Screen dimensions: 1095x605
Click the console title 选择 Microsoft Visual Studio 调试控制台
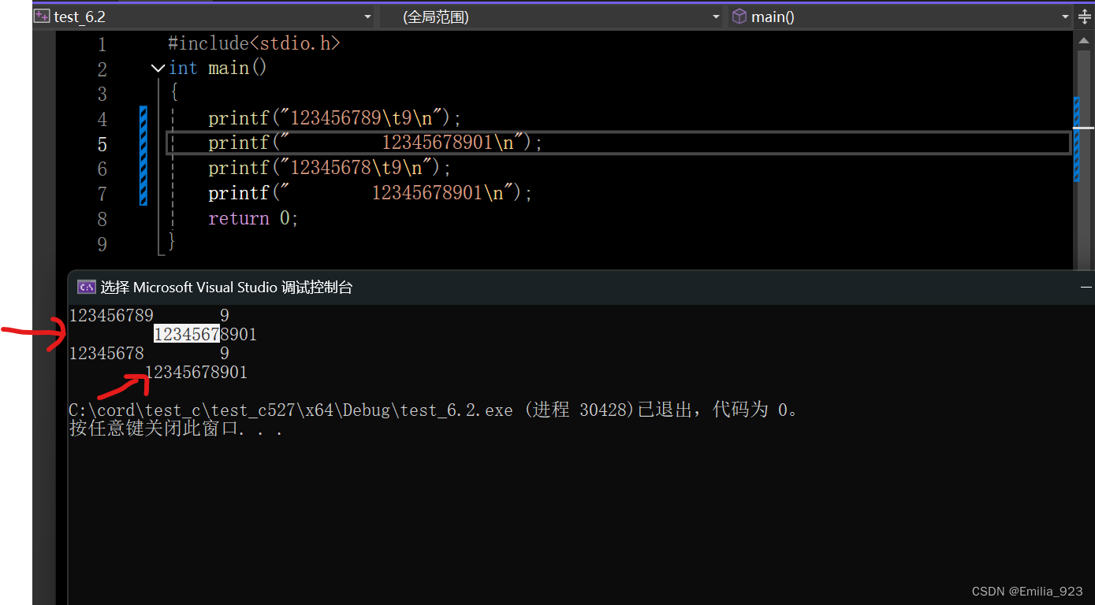226,288
